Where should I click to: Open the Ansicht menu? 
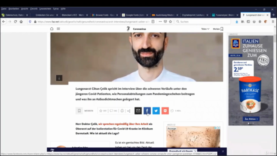tap(25, 9)
